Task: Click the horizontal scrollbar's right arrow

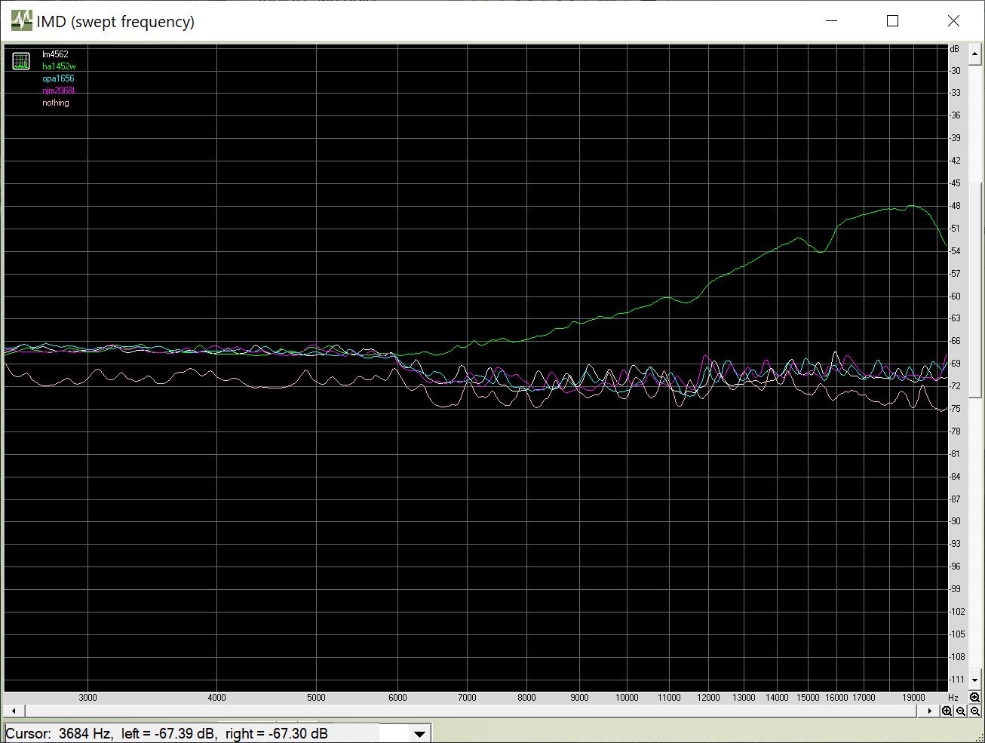Action: pyautogui.click(x=929, y=711)
